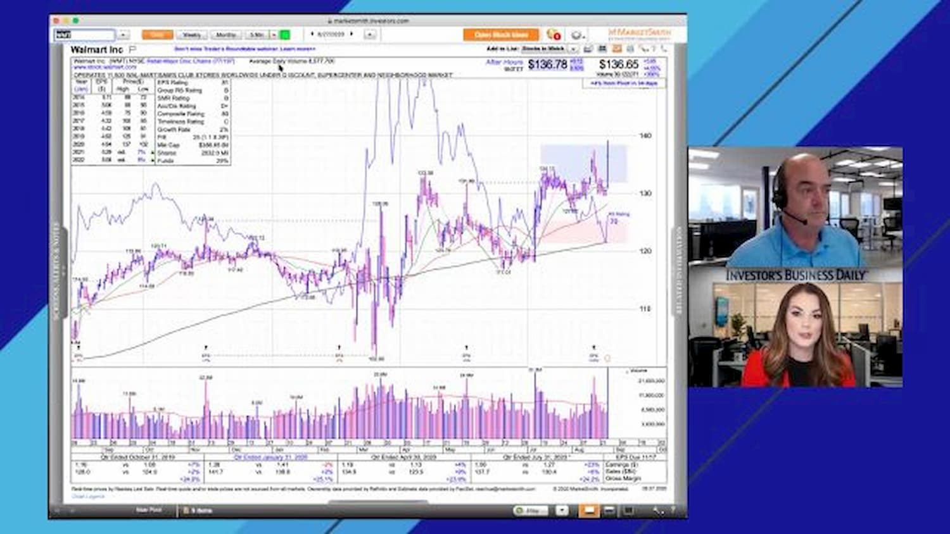Select the orange single-chart layout icon
The image size is (950, 534).
point(589,511)
